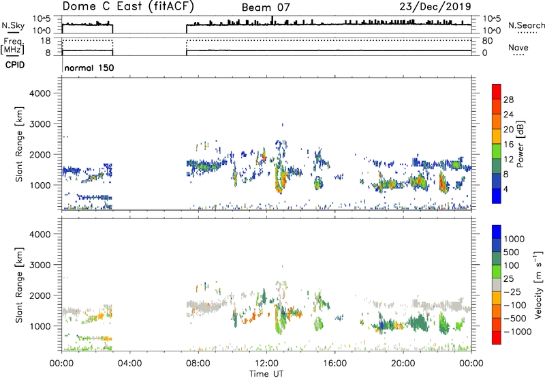Click the "20:00" time tick label
This screenshot has width=545, height=378.
pyautogui.click(x=403, y=364)
